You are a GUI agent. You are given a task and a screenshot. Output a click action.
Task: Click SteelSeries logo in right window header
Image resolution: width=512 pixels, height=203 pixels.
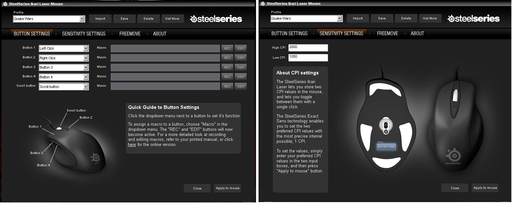coord(474,18)
